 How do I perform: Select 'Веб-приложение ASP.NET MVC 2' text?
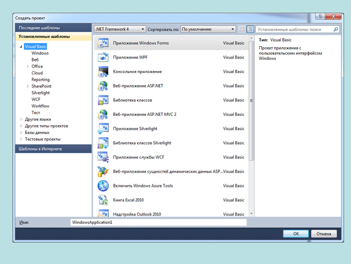point(145,115)
